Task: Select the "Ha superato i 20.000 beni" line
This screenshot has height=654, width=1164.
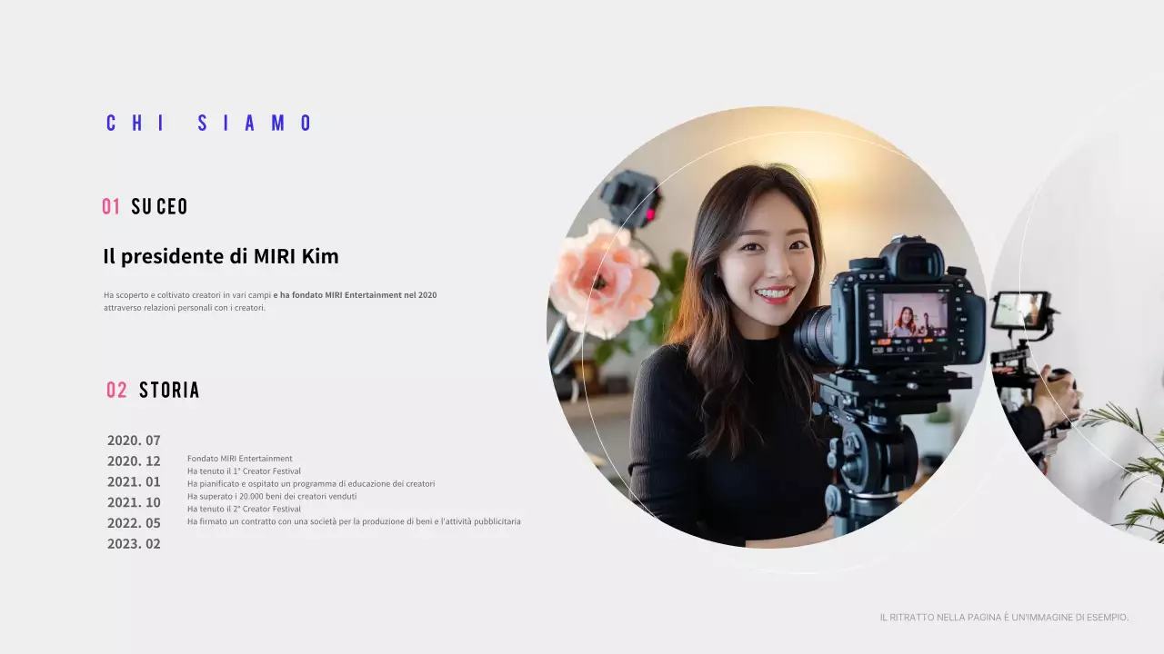Action: tap(272, 497)
